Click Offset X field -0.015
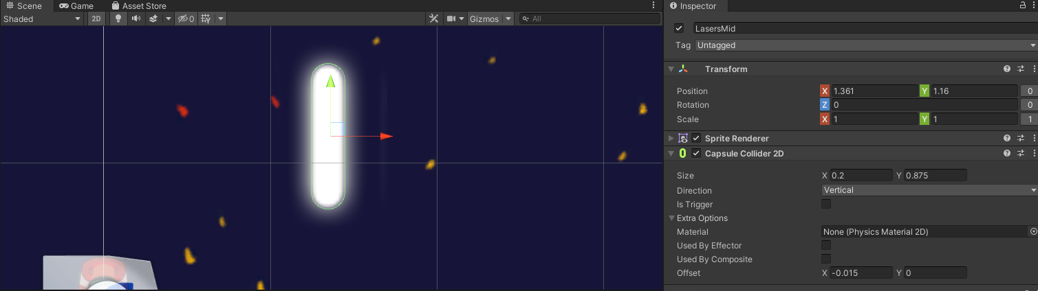1038x291 pixels. pos(861,272)
